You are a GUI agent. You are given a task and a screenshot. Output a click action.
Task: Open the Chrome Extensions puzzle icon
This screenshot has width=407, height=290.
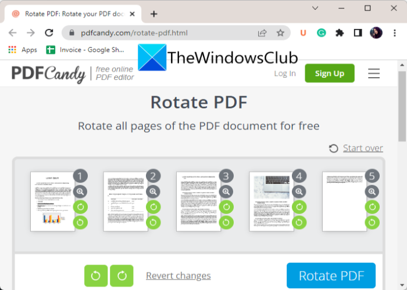click(x=340, y=33)
